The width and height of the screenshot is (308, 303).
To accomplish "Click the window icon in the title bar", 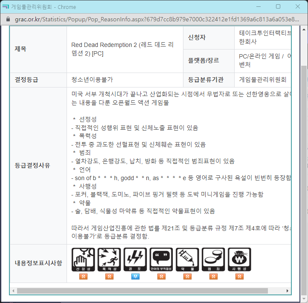I will click(6, 7).
